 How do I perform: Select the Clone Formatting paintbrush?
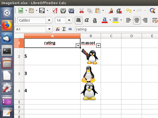coord(111,11)
